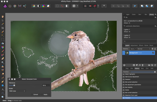Toggle the quick mask button in toolbar
The width and height of the screenshot is (157, 102).
(x=74, y=6)
